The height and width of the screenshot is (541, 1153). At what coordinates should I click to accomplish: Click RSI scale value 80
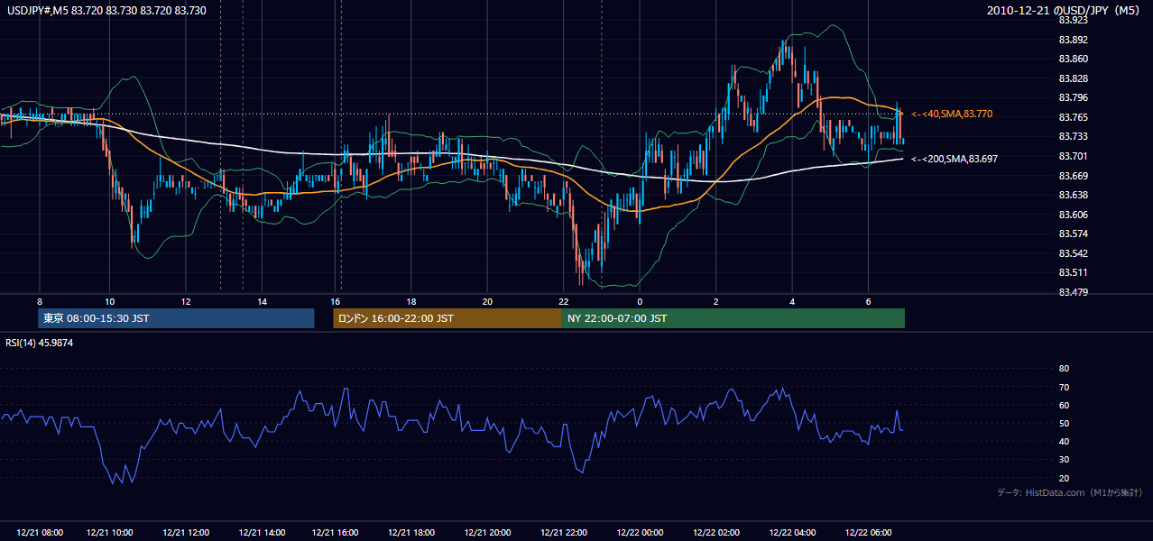click(x=1064, y=369)
